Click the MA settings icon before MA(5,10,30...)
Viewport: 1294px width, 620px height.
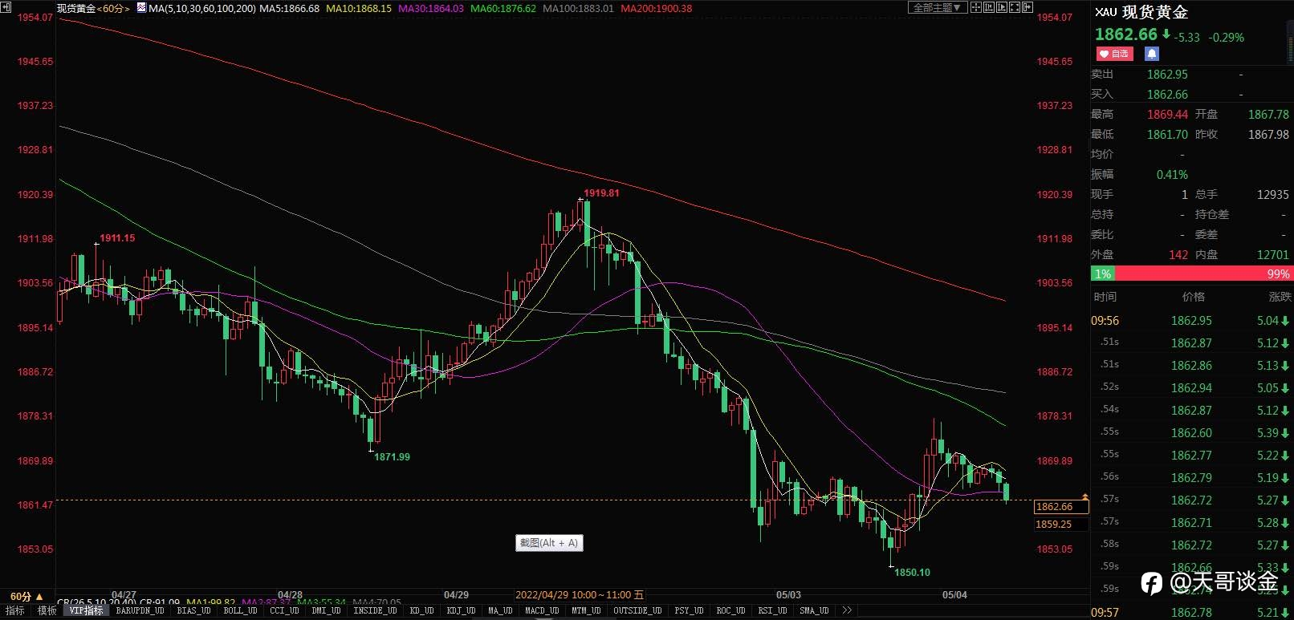point(142,8)
